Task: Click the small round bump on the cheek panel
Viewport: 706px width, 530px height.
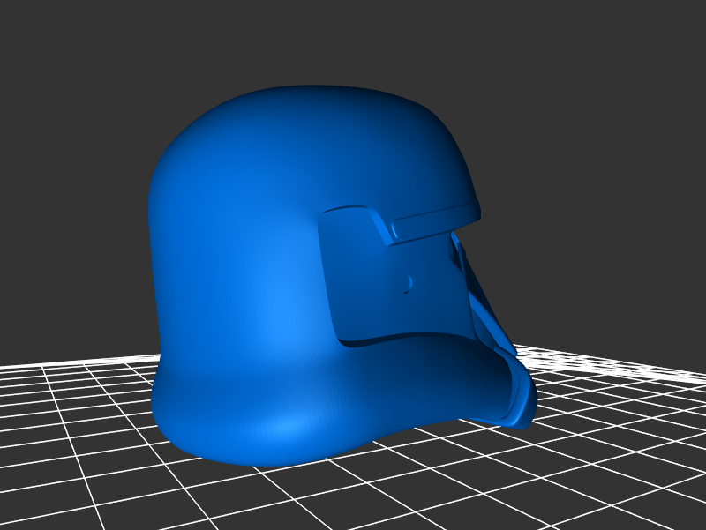Action: [x=408, y=283]
